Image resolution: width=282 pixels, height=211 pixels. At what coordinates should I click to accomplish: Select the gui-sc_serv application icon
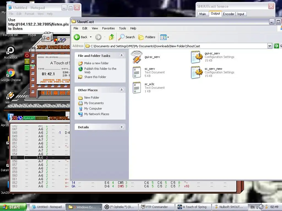point(137,57)
